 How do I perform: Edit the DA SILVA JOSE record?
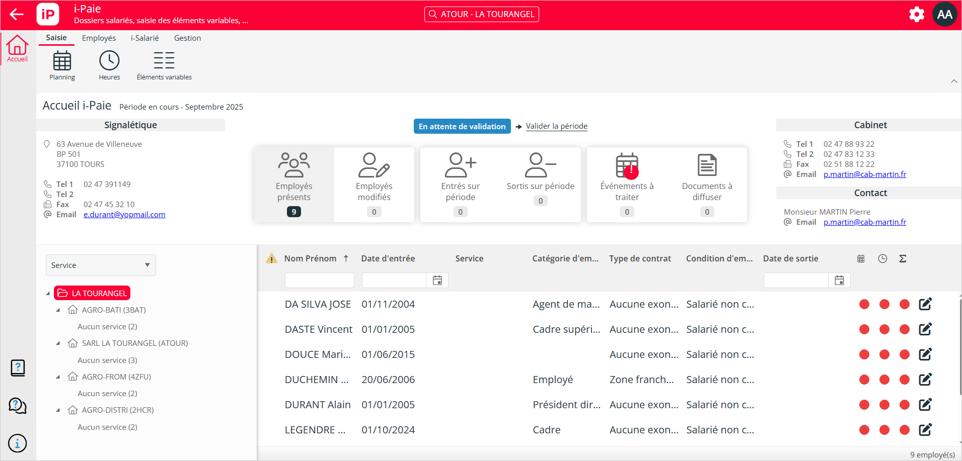pyautogui.click(x=925, y=304)
